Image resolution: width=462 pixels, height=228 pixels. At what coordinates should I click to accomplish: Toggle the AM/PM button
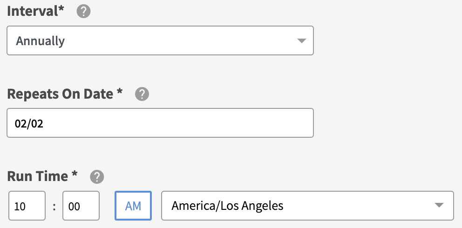pyautogui.click(x=133, y=205)
